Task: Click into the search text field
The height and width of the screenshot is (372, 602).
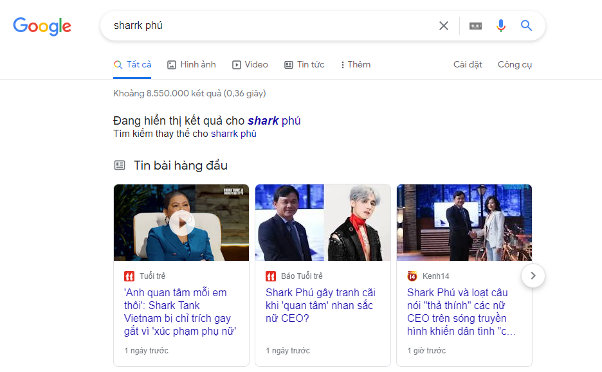Action: [x=270, y=26]
